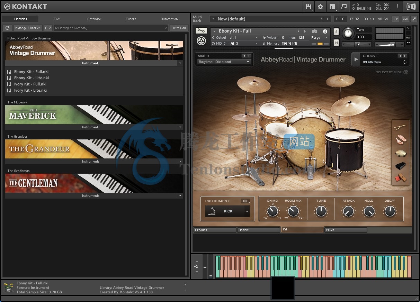The image size is (420, 302).
Task: Click the instrument volume slider
Action: tap(389, 44)
